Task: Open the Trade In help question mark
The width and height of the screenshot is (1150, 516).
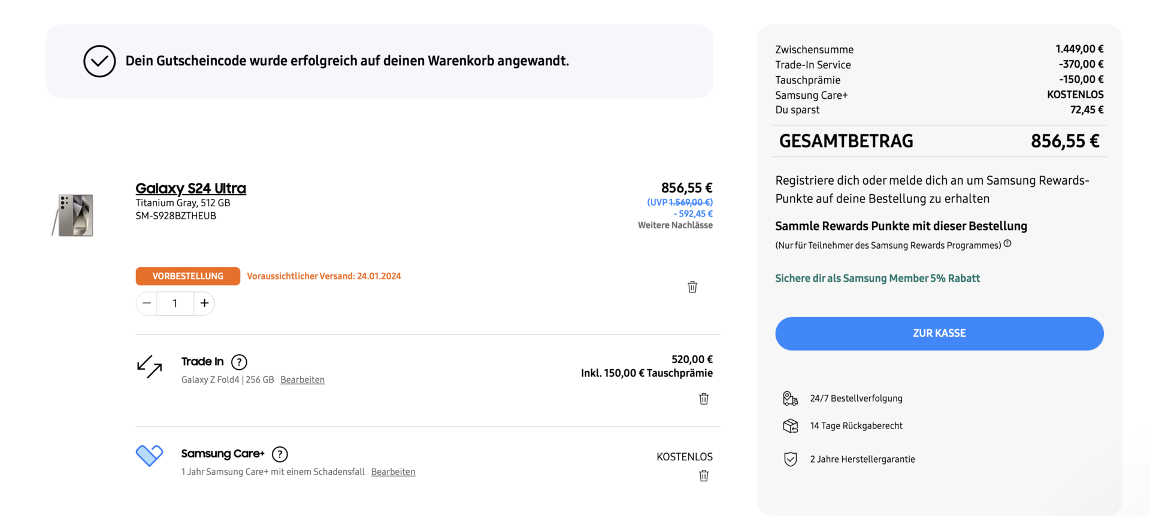Action: (x=239, y=362)
